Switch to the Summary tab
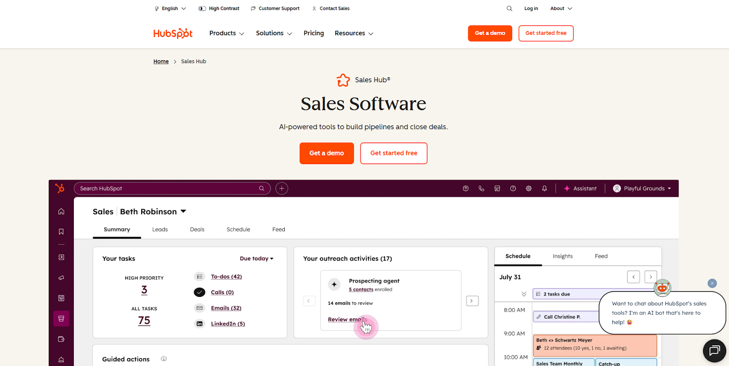Image resolution: width=729 pixels, height=366 pixels. [117, 230]
